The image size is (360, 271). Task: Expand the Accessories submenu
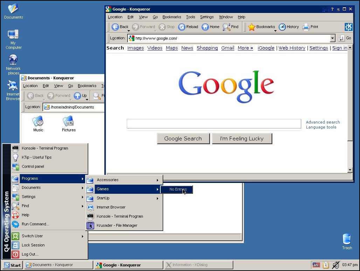pyautogui.click(x=124, y=180)
